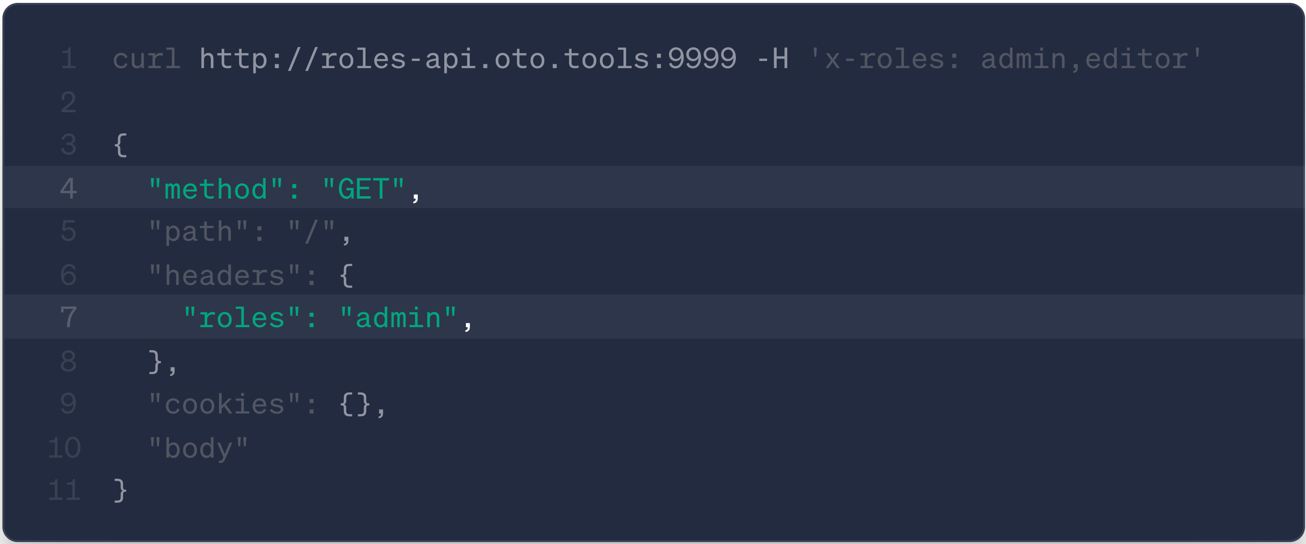Screen dimensions: 1306x544
Task: Click the 'x-roles: admin,editor' header string
Action: point(1006,59)
